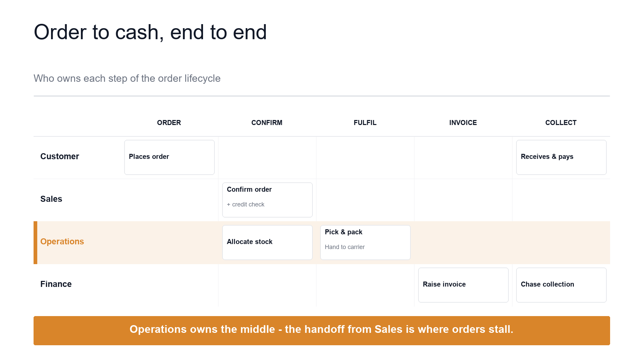This screenshot has height=362, width=644.
Task: Click the FULFIL column header
Action: coord(365,123)
